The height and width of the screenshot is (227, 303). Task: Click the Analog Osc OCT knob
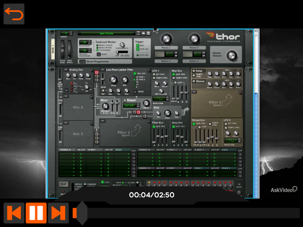pyautogui.click(x=75, y=75)
